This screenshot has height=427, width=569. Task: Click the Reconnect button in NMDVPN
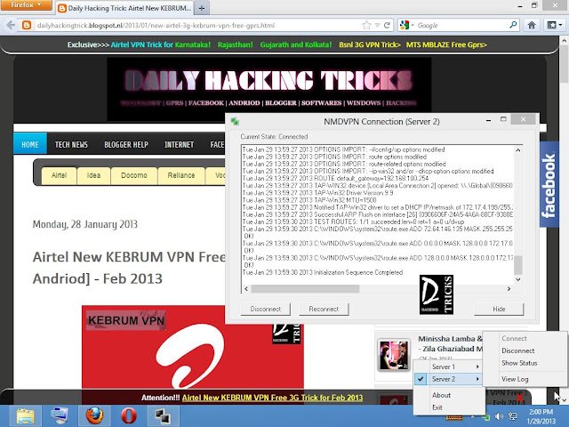[x=324, y=309]
